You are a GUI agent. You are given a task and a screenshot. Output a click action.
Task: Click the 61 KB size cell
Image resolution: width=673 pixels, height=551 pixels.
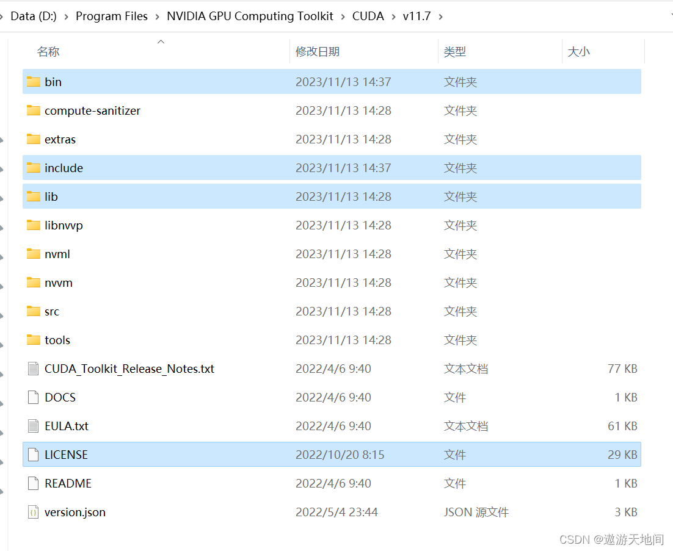pos(622,426)
